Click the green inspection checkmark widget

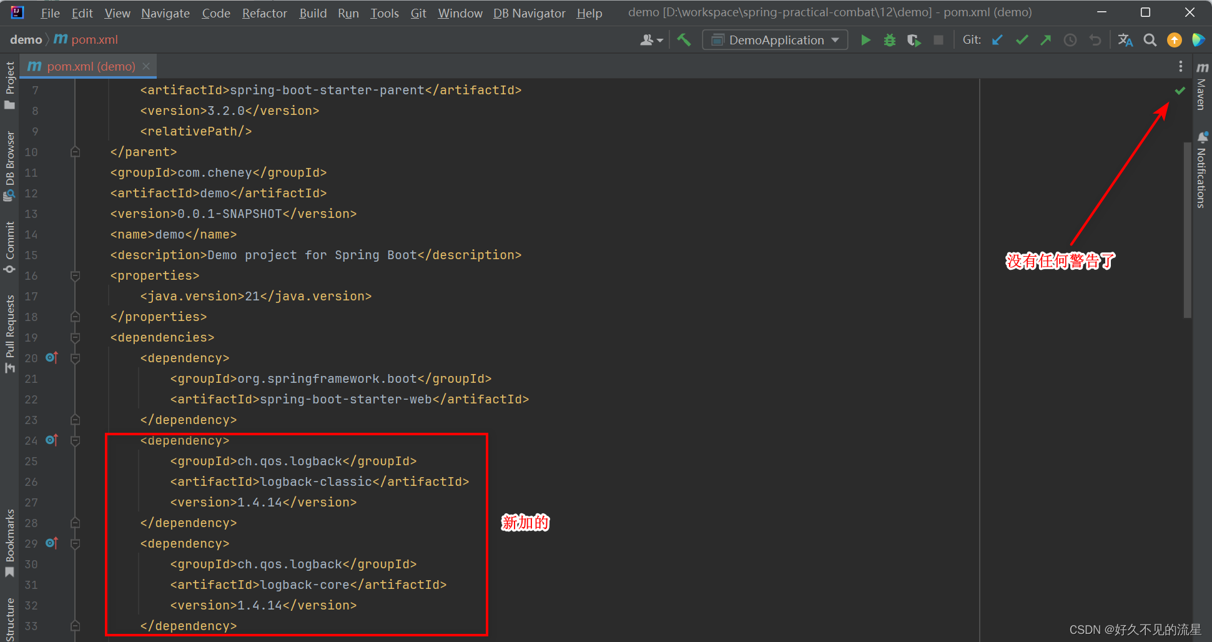click(1180, 91)
